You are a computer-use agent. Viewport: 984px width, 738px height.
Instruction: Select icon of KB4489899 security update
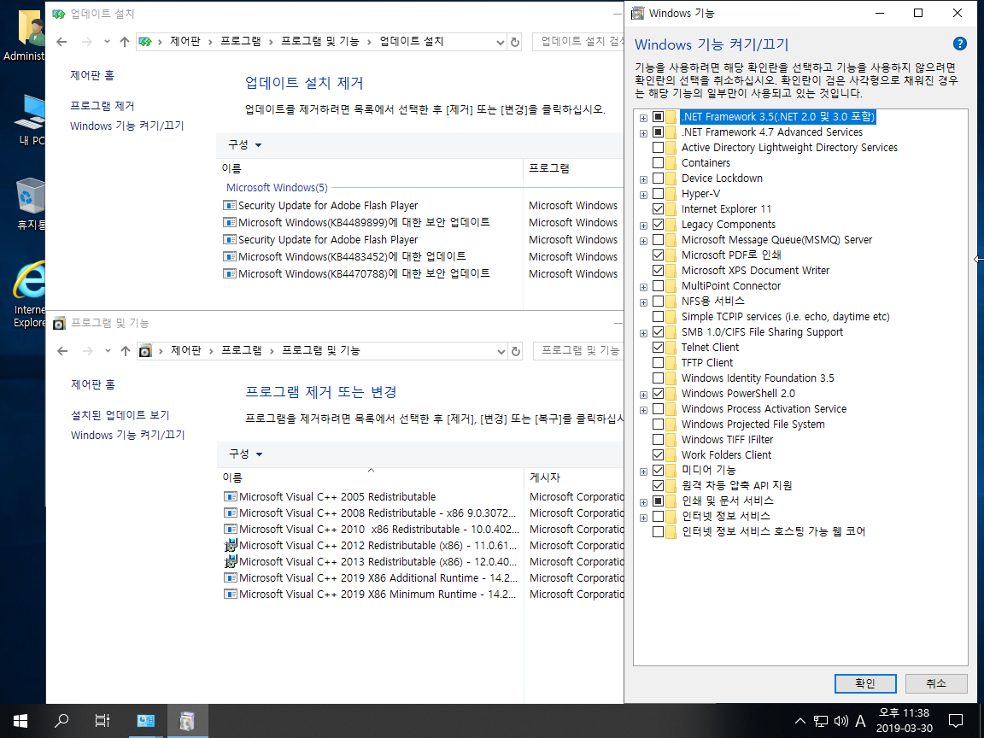[x=230, y=222]
